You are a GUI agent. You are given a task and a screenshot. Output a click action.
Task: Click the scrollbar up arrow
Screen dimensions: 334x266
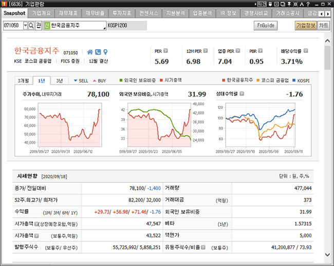(x=327, y=41)
